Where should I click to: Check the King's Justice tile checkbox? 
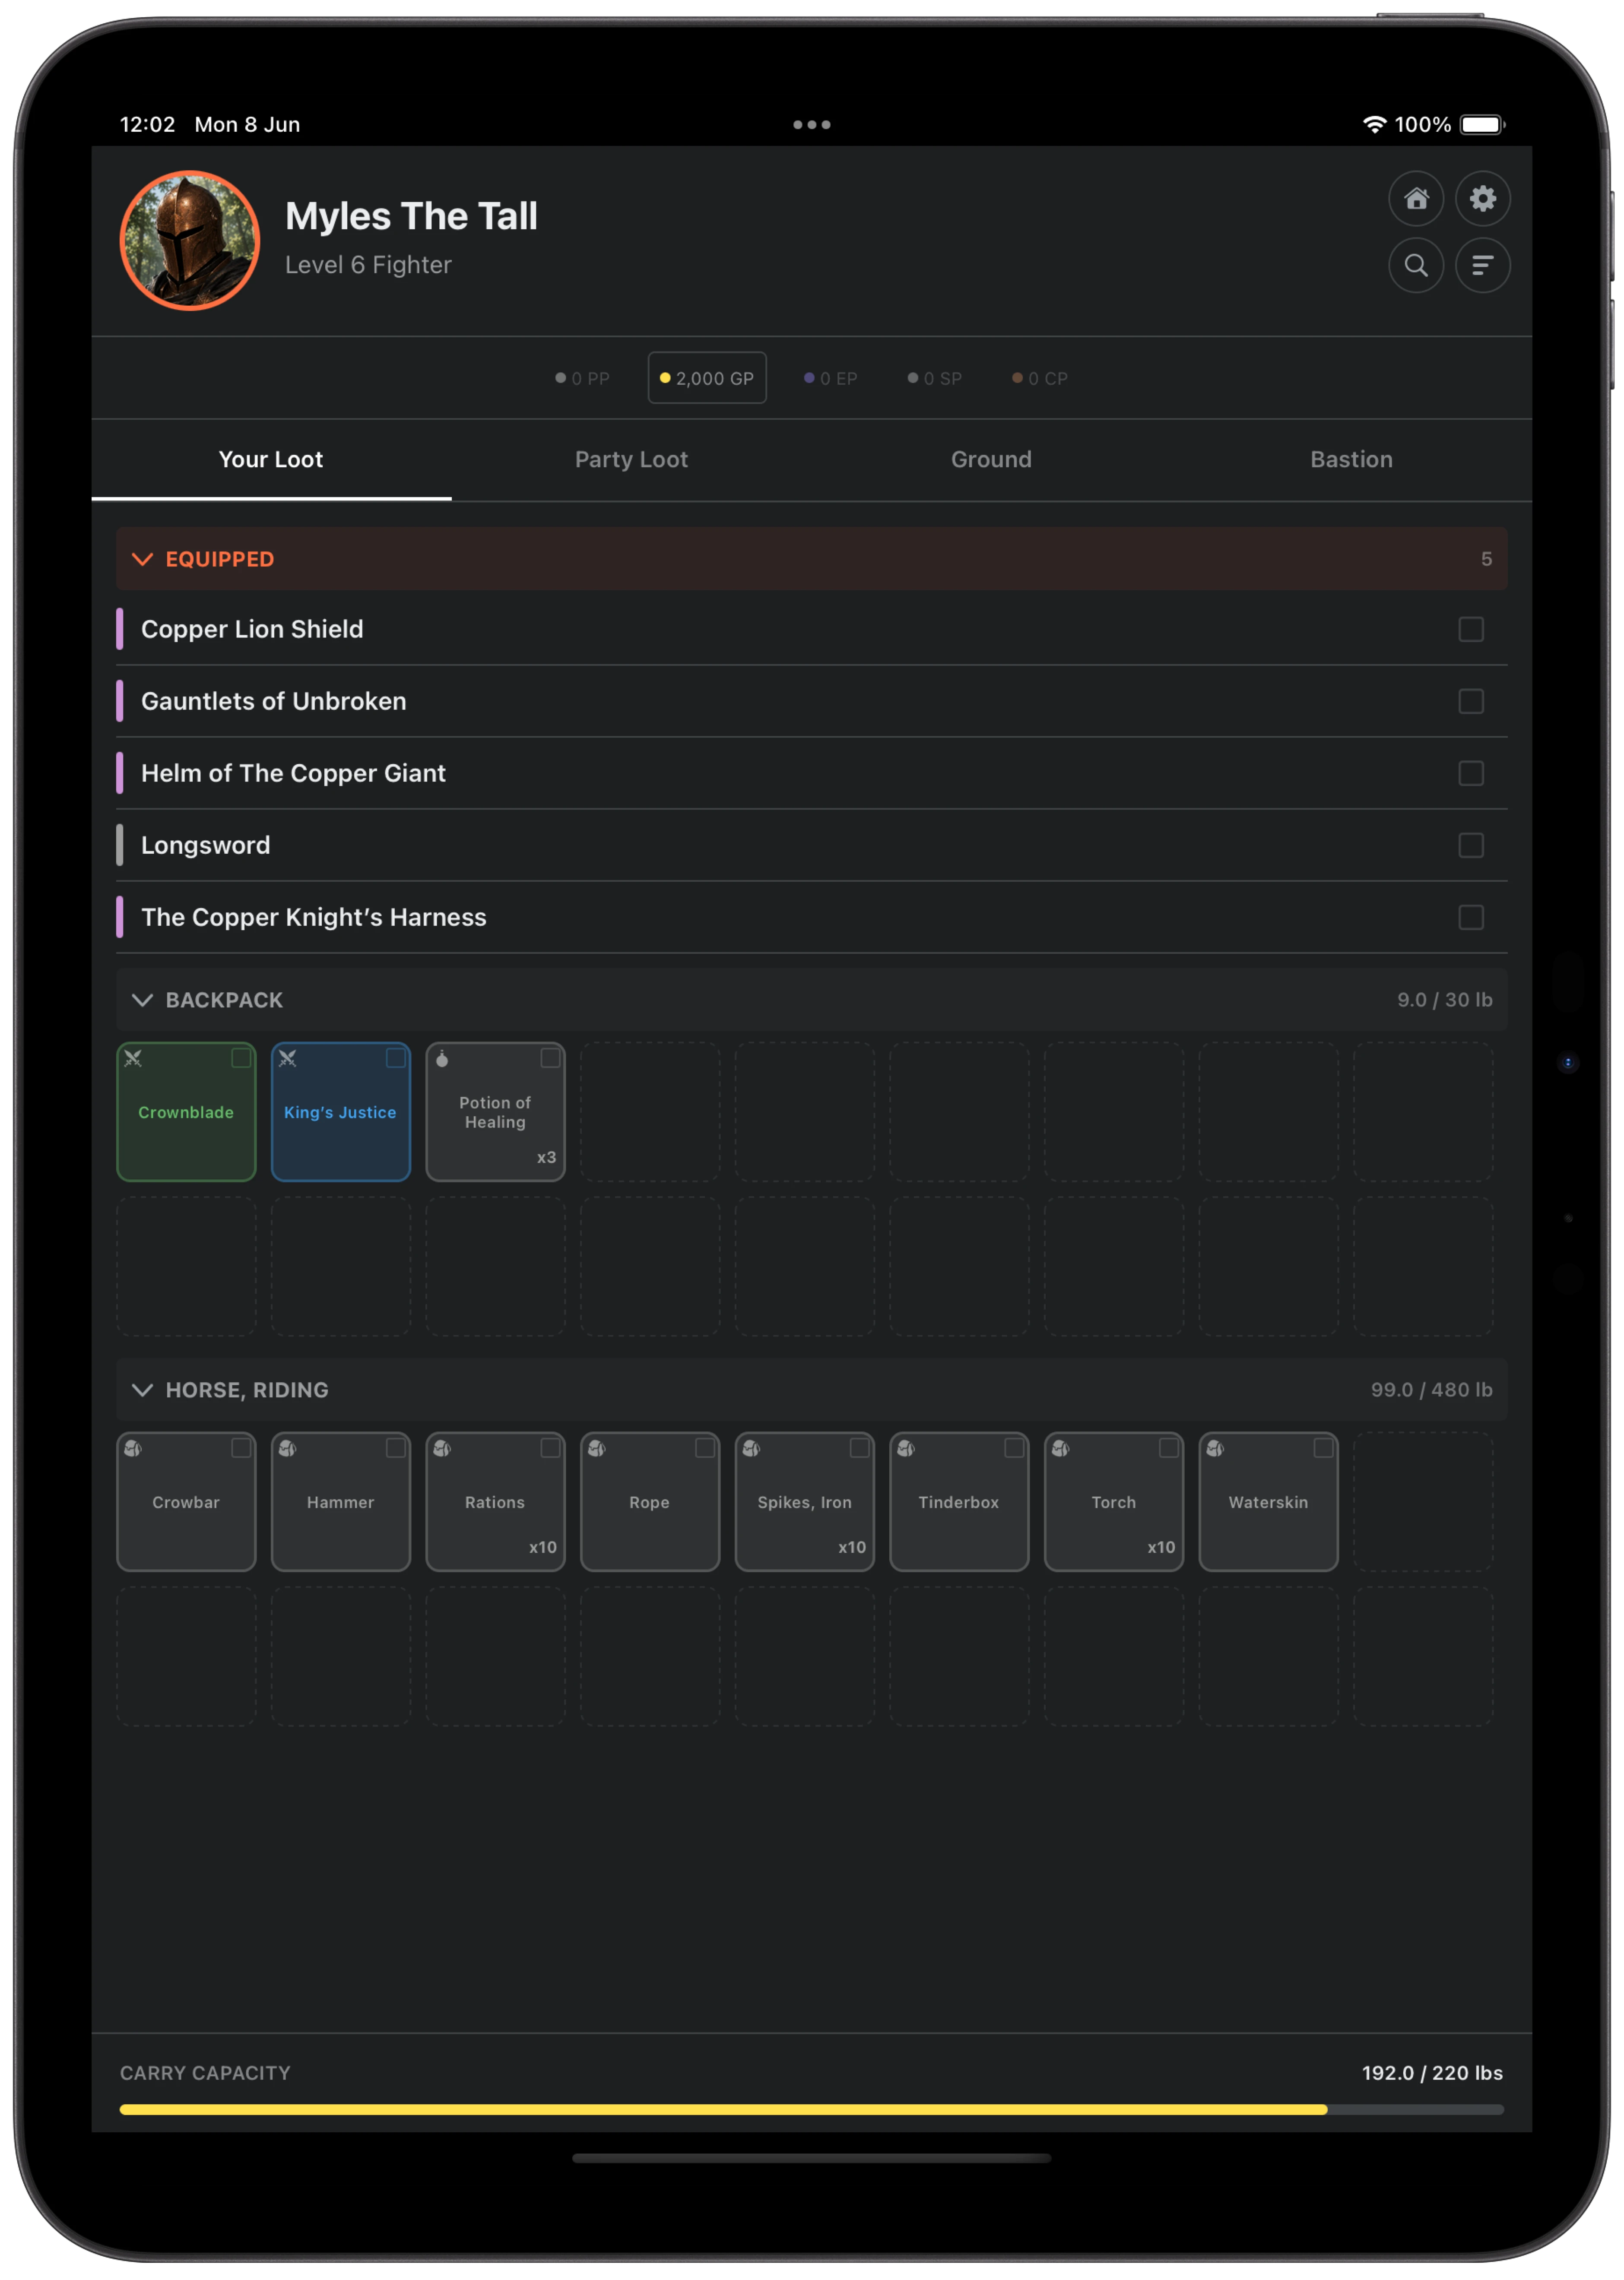point(396,1058)
